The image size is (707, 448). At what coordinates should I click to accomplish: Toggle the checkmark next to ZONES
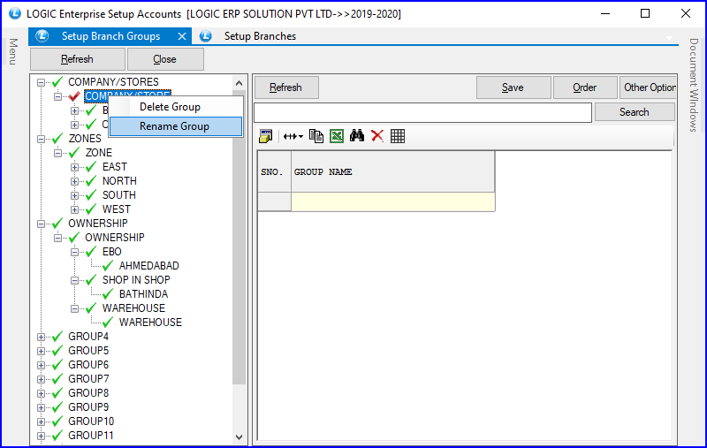pos(57,139)
